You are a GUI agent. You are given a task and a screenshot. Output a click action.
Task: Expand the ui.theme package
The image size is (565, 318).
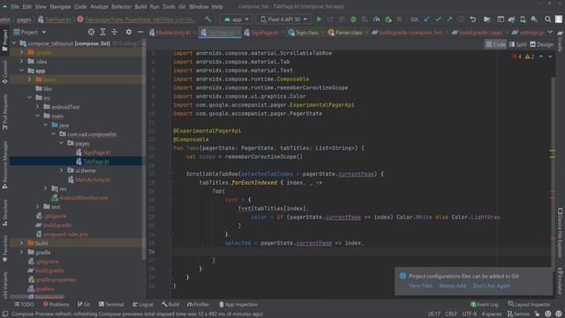[61, 170]
